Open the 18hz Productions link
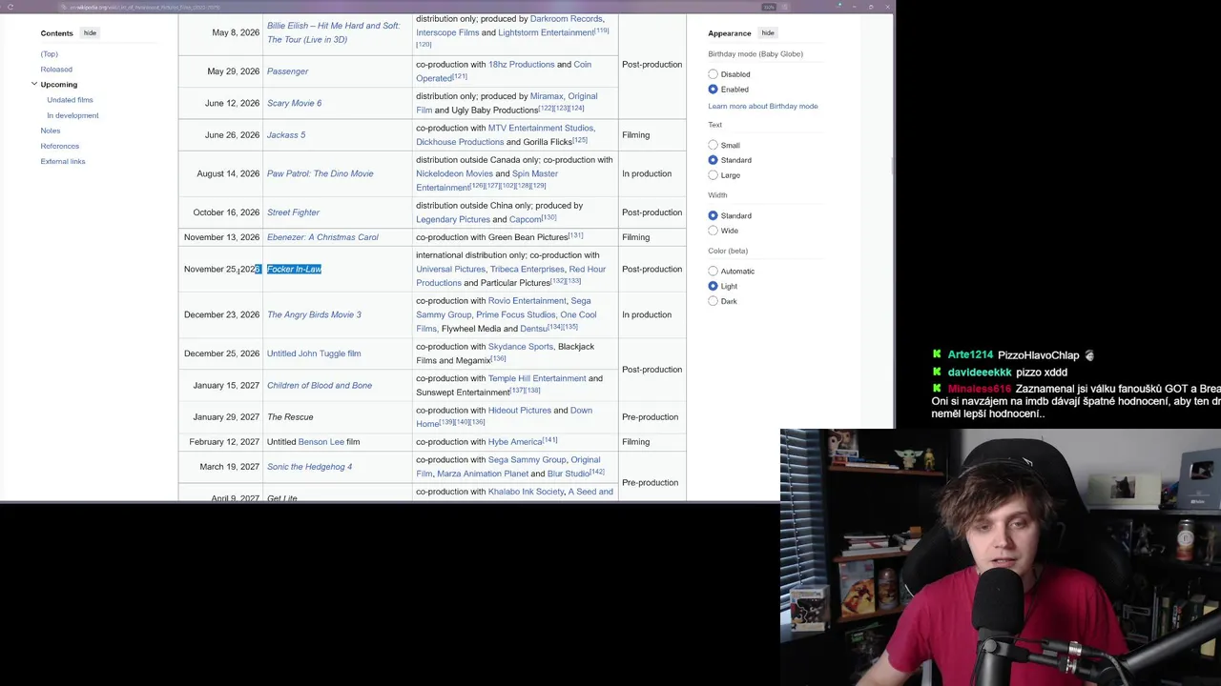The height and width of the screenshot is (686, 1221). (x=521, y=65)
